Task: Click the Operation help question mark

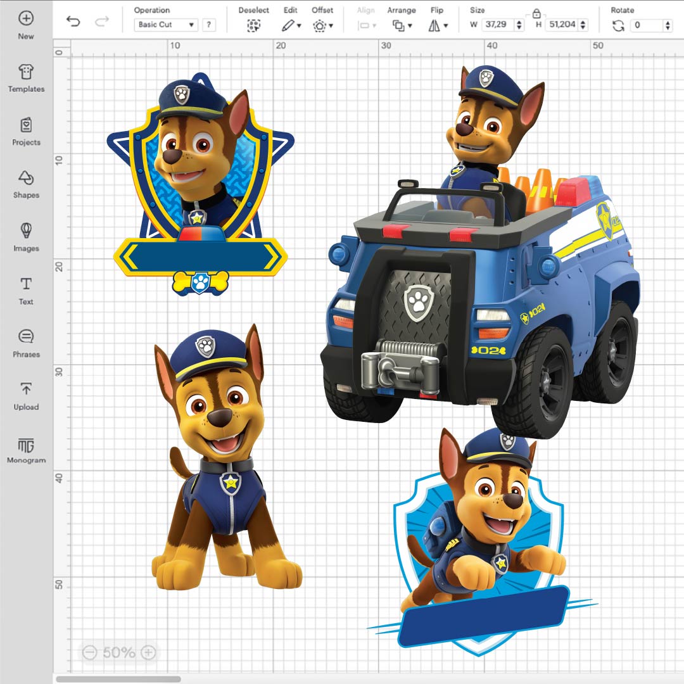Action: [x=209, y=25]
